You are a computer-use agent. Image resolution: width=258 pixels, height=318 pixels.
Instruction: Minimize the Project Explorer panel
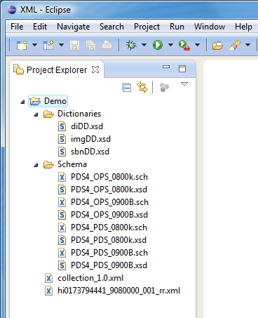click(166, 67)
